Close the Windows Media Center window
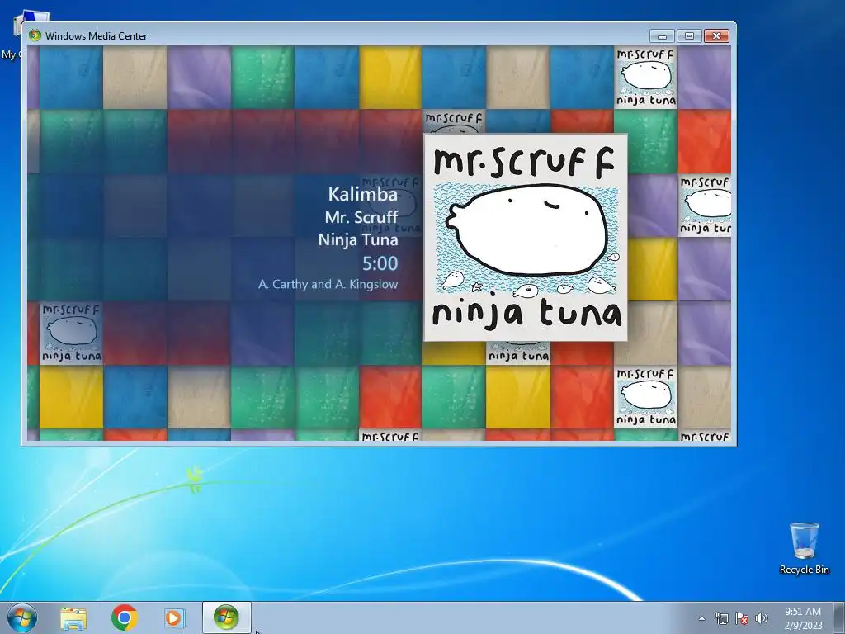Screen dimensions: 845x634 point(716,35)
